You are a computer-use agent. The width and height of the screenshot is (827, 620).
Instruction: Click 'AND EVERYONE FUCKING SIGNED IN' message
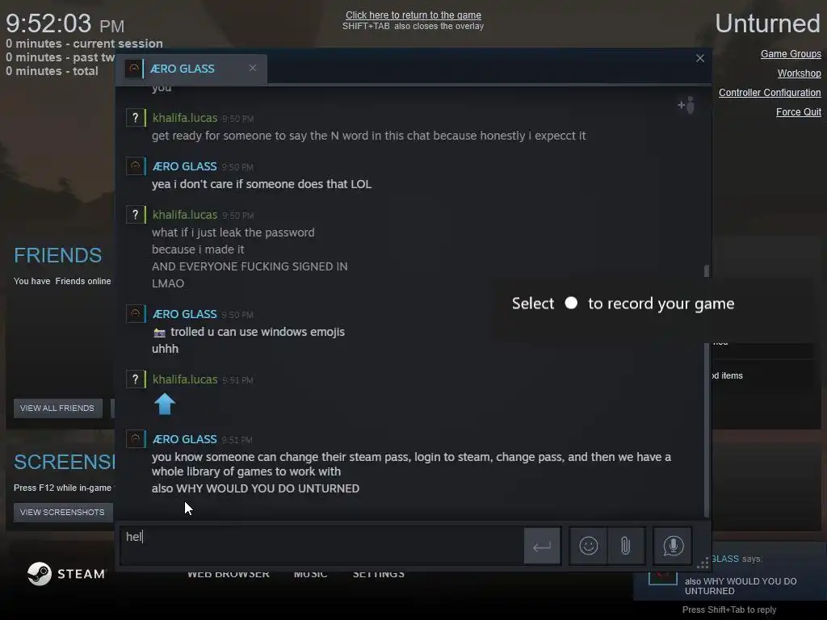[250, 266]
